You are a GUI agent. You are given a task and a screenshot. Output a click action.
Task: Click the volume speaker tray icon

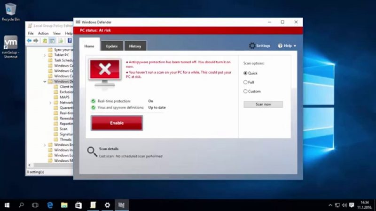pos(345,205)
